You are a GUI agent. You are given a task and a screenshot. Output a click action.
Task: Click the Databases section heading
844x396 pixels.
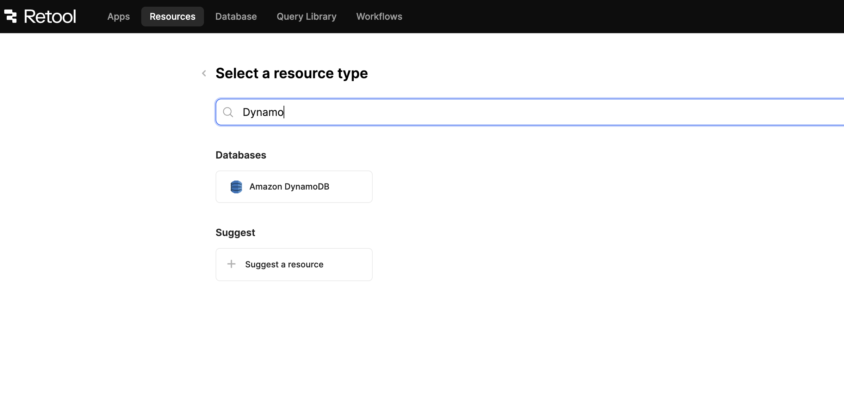[x=241, y=155]
